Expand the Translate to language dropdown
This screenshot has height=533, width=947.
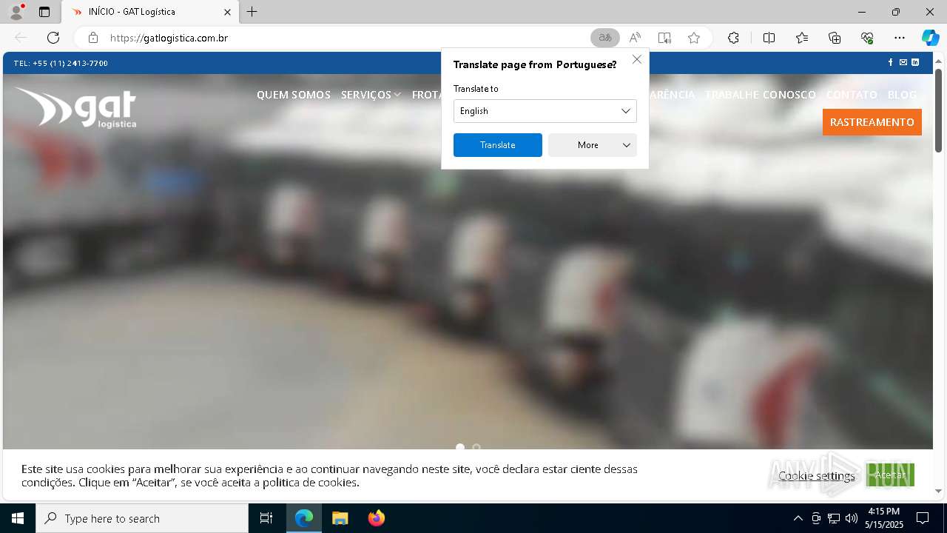coord(545,111)
